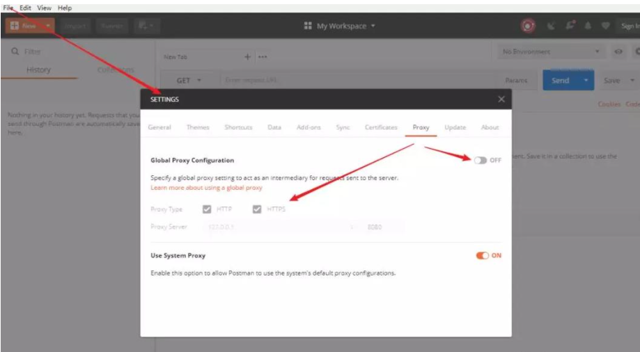
Task: Switch to the Shortcuts settings tab
Action: [238, 127]
